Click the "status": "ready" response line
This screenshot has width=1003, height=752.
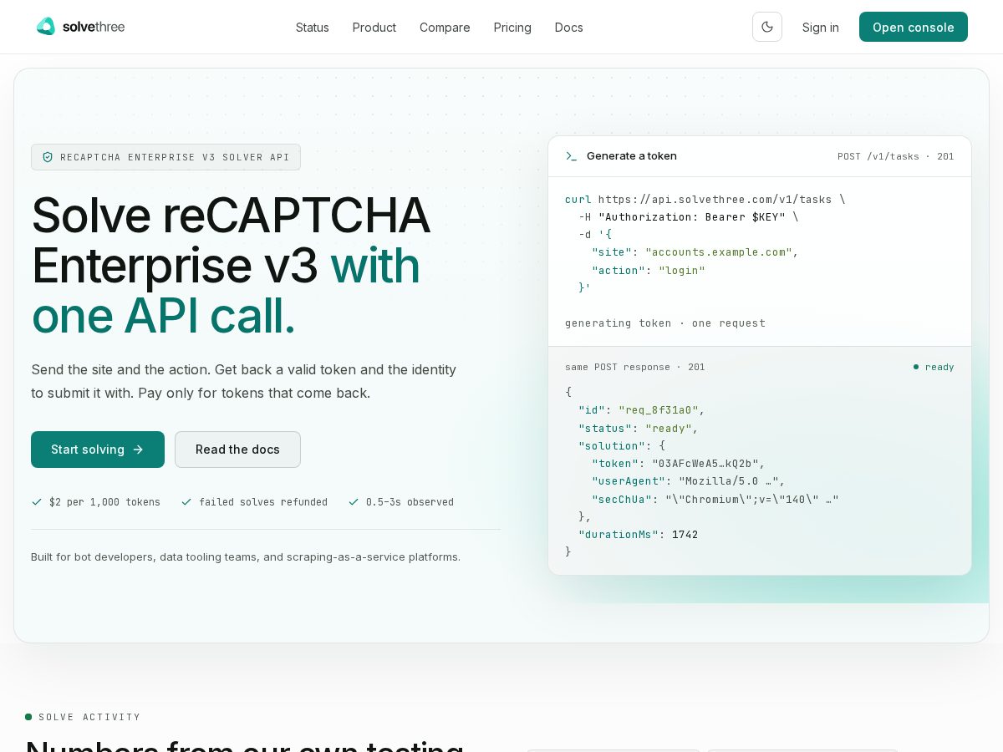coord(639,429)
